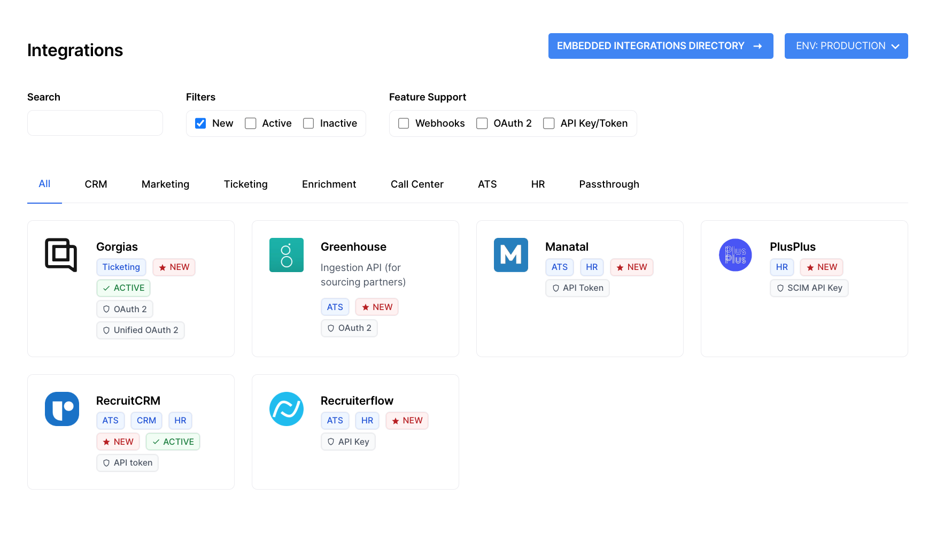Image resolution: width=944 pixels, height=541 pixels.
Task: Click the Manatal blue M logo
Action: [510, 255]
